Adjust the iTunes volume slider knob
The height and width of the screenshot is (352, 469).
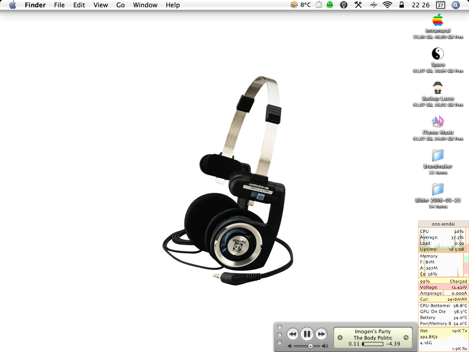[x=311, y=346]
